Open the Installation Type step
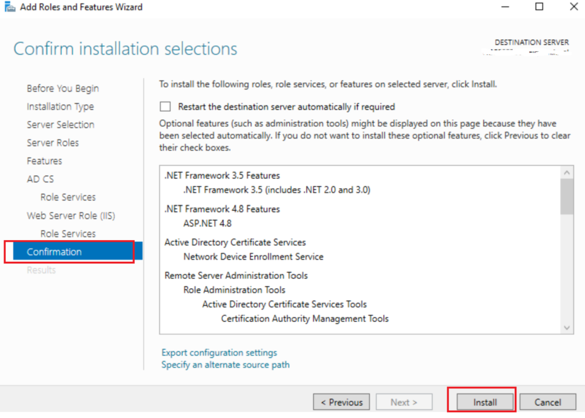585x418 pixels. pyautogui.click(x=60, y=107)
